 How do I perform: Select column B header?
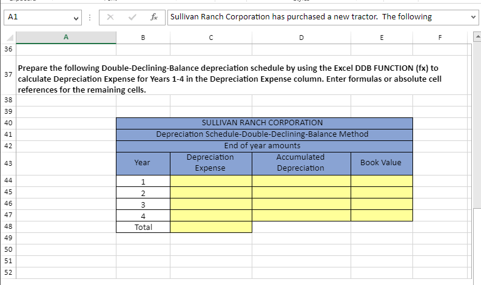pos(143,38)
